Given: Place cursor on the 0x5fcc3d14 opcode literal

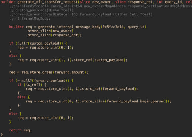Looking at the screenshot, I should click(x=113, y=27).
